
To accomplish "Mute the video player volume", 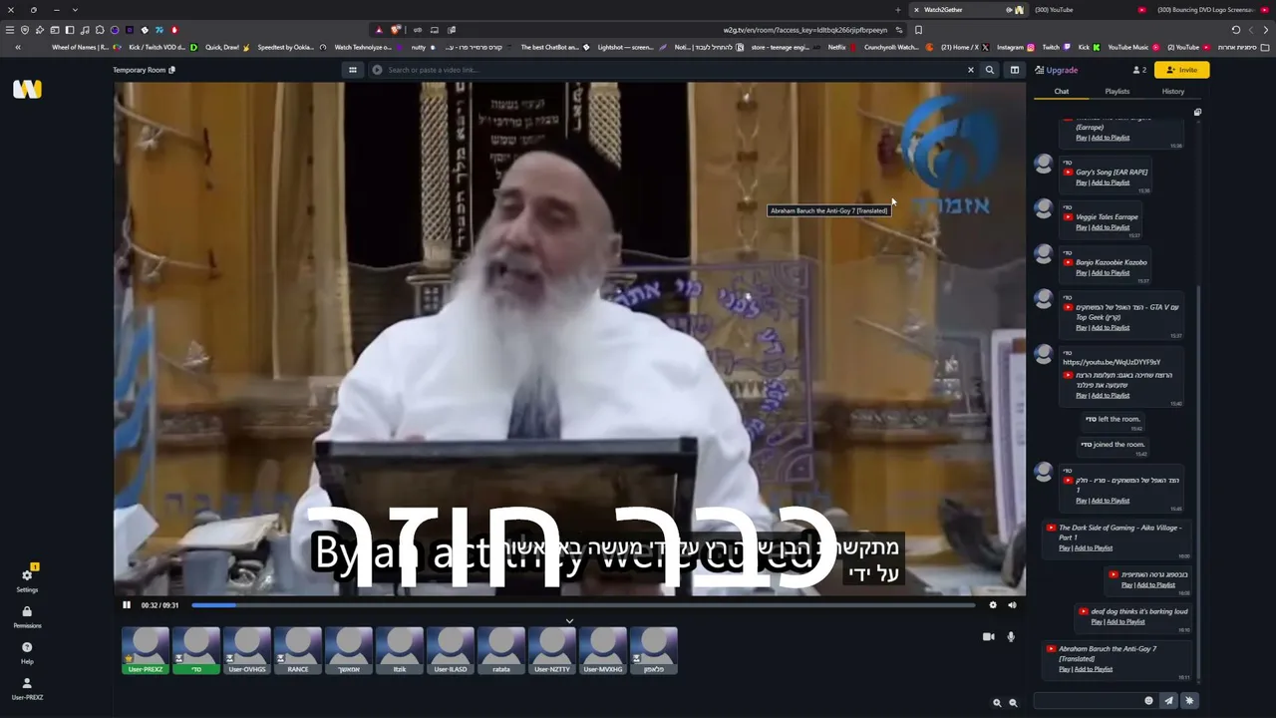I will [1012, 605].
